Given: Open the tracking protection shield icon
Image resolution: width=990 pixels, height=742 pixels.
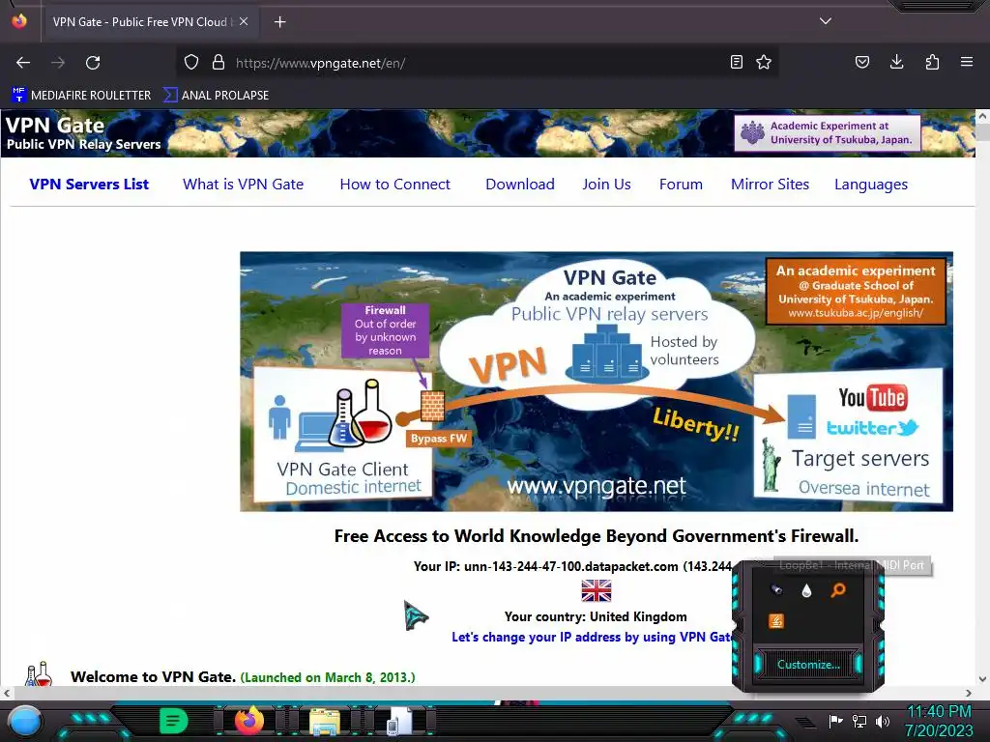Looking at the screenshot, I should 191,62.
